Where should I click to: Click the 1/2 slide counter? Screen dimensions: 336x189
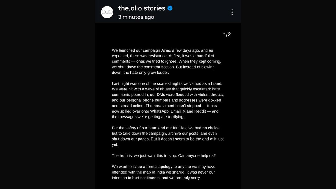227,34
